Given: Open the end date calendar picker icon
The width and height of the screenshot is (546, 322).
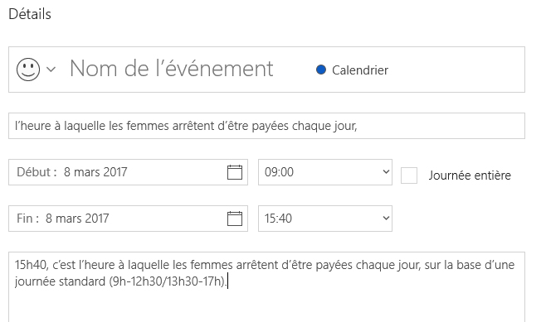Looking at the screenshot, I should (235, 219).
